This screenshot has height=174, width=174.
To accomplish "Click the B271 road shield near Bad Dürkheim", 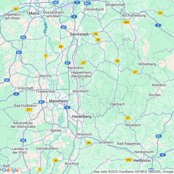I will pyautogui.click(x=29, y=110).
